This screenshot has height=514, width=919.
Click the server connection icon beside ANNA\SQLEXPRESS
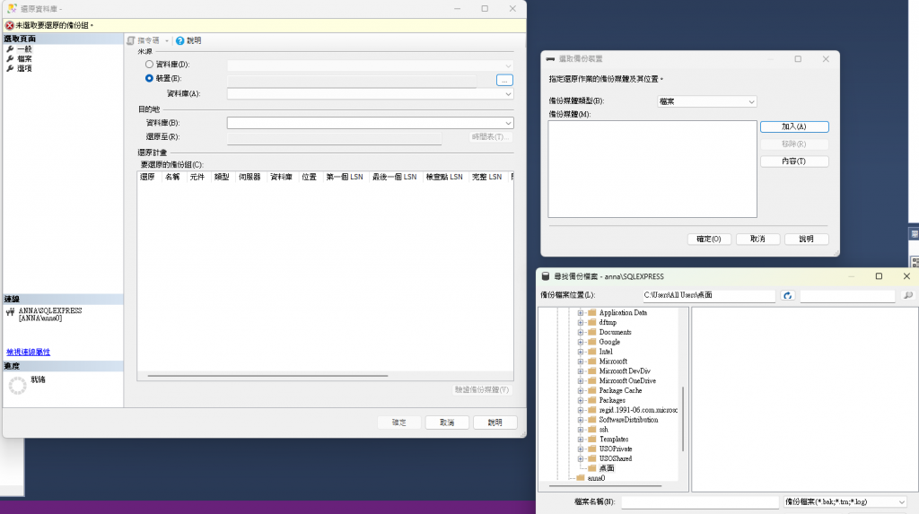click(x=10, y=312)
